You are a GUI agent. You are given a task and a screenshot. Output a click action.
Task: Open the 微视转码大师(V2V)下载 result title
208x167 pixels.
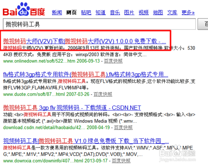click(84, 41)
